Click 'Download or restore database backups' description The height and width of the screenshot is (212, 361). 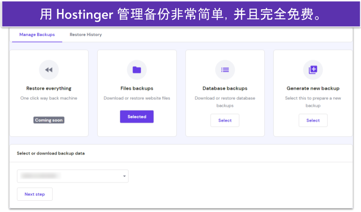pyautogui.click(x=225, y=102)
